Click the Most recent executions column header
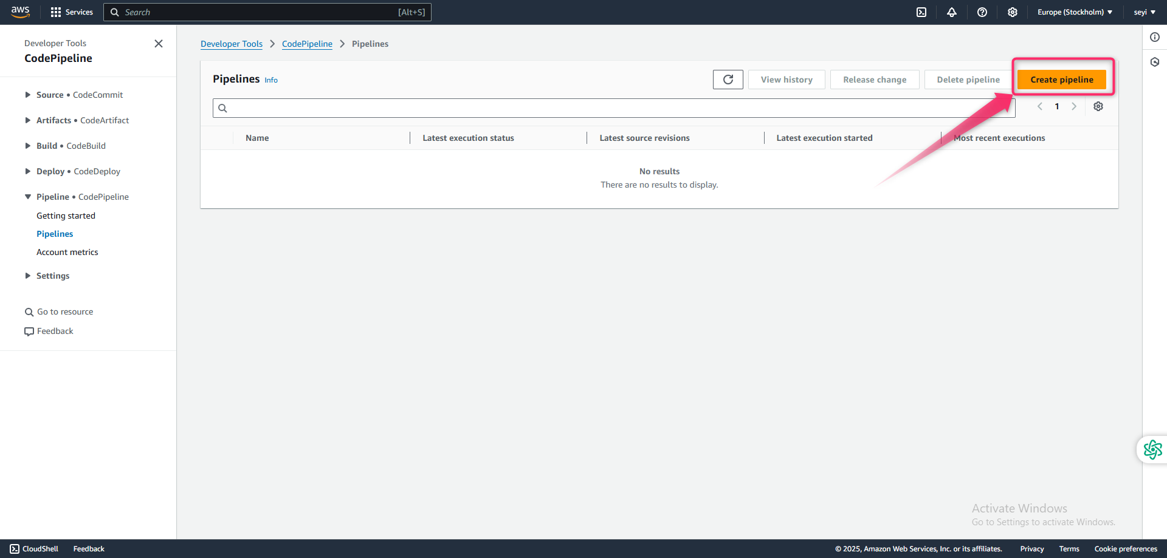This screenshot has height=558, width=1167. click(999, 138)
